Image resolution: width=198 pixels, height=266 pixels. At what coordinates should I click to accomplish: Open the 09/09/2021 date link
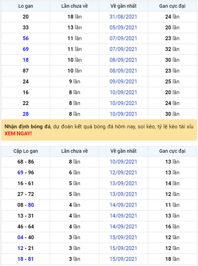pos(123,82)
